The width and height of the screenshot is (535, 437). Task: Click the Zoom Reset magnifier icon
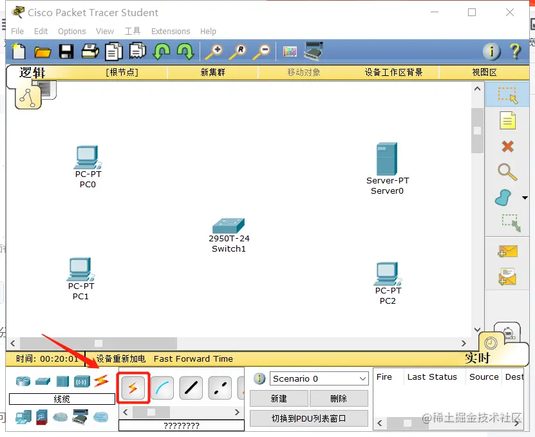click(238, 52)
